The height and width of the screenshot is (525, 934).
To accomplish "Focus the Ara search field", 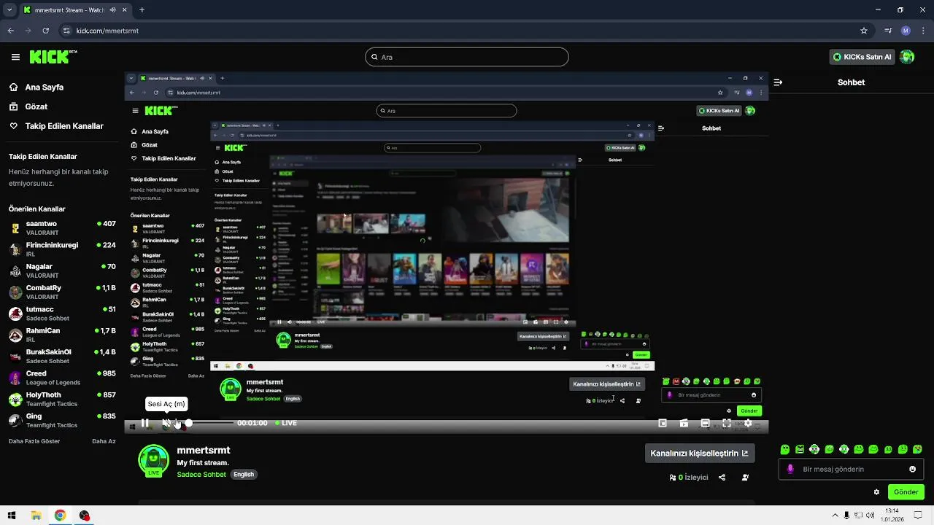I will tap(467, 57).
